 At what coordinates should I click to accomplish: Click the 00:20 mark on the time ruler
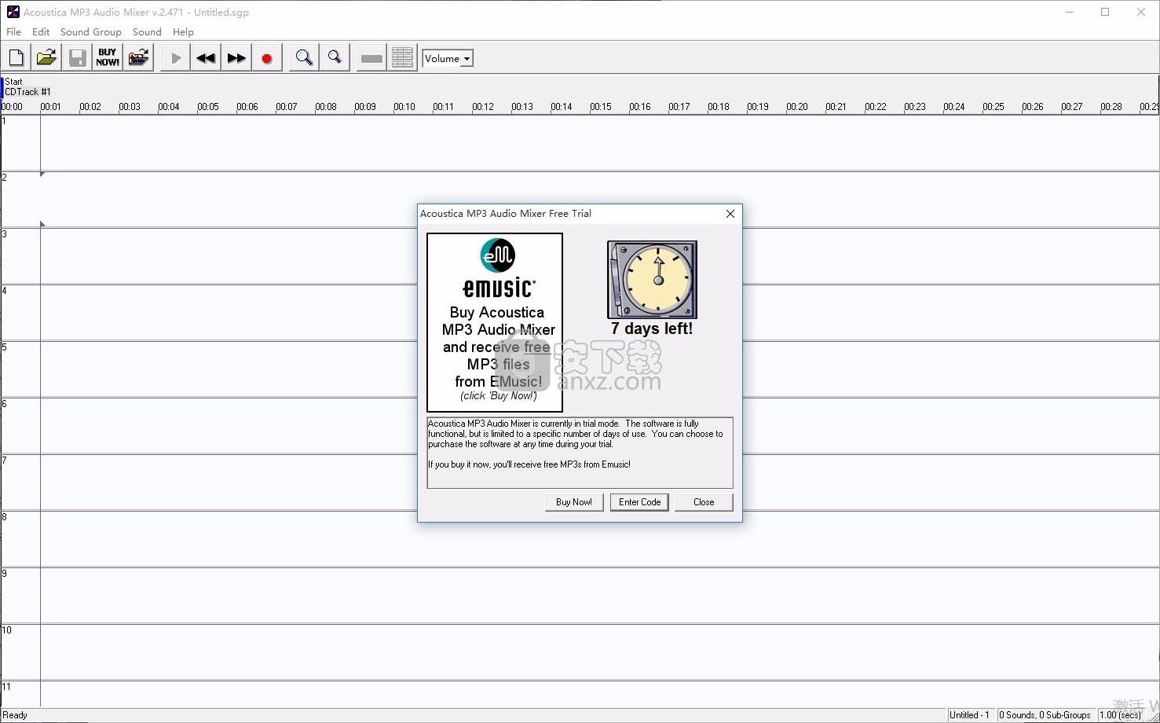point(797,107)
